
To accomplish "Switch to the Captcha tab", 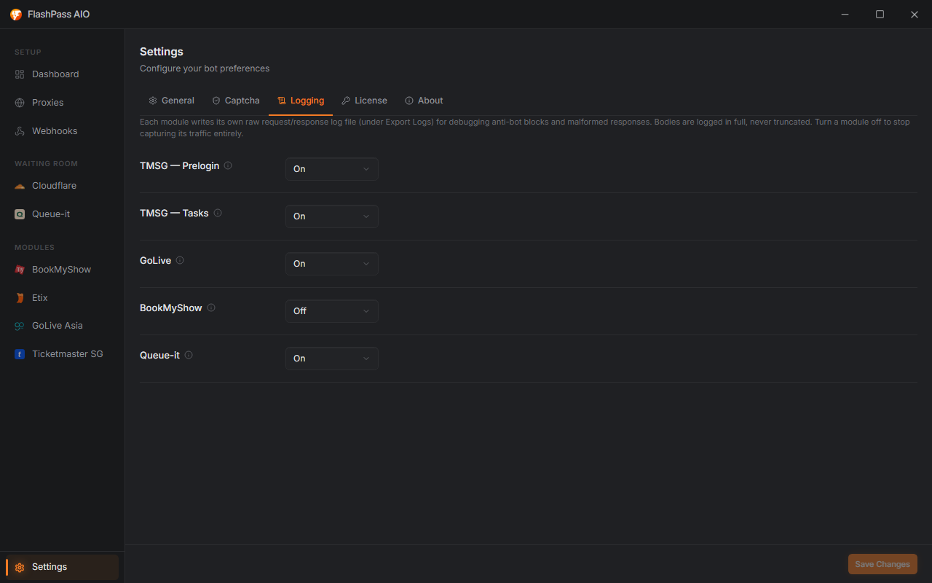I will tap(236, 101).
